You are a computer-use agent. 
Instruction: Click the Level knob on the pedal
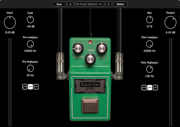pos(101,48)
